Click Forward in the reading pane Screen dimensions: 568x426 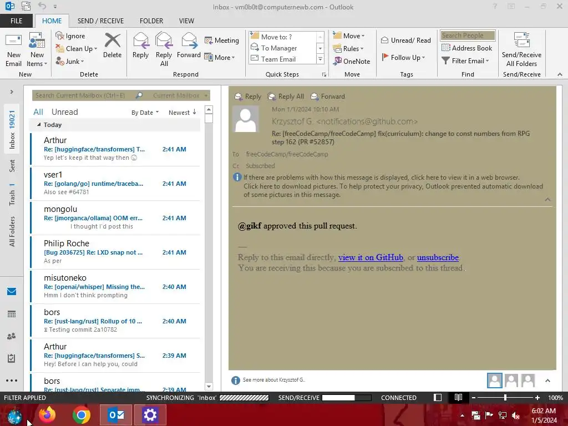click(328, 97)
